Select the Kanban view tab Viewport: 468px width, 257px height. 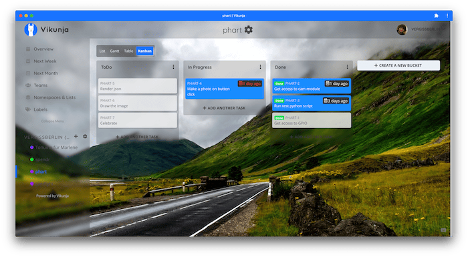145,51
